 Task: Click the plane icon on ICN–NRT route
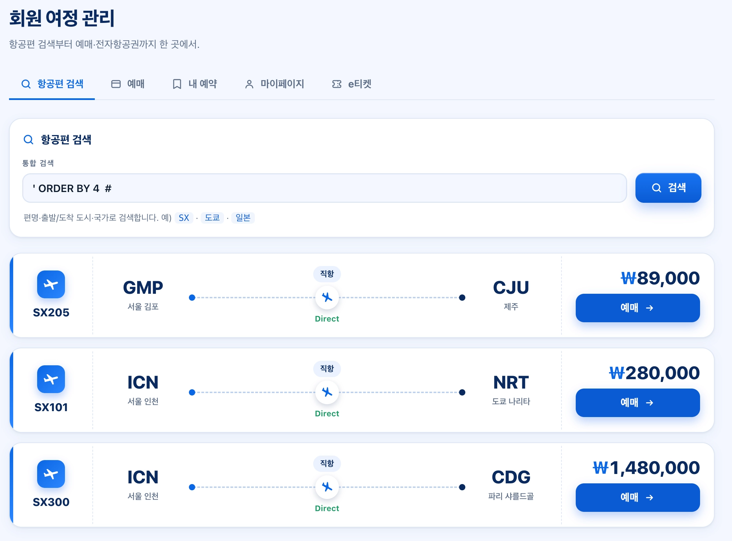327,392
